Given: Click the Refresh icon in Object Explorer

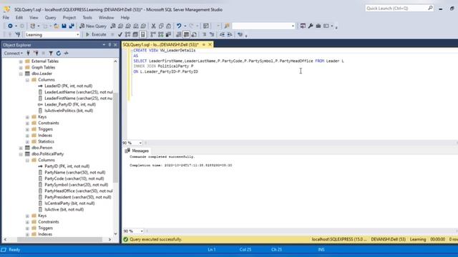Looking at the screenshot, I should coord(59,53).
